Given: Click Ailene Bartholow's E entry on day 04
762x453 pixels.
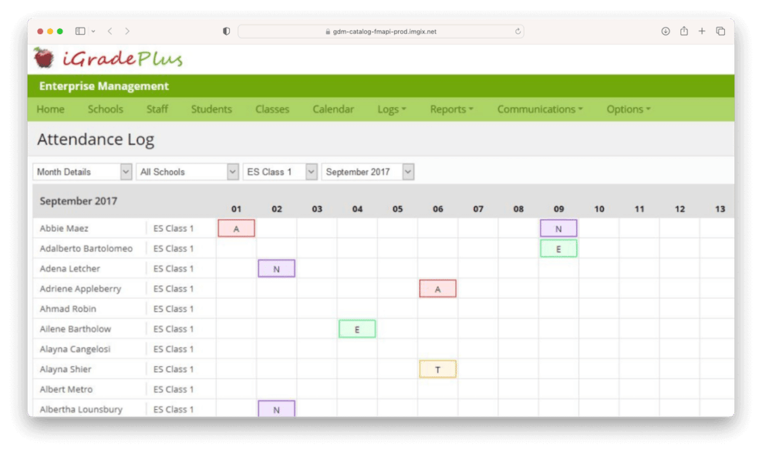Looking at the screenshot, I should (x=357, y=330).
